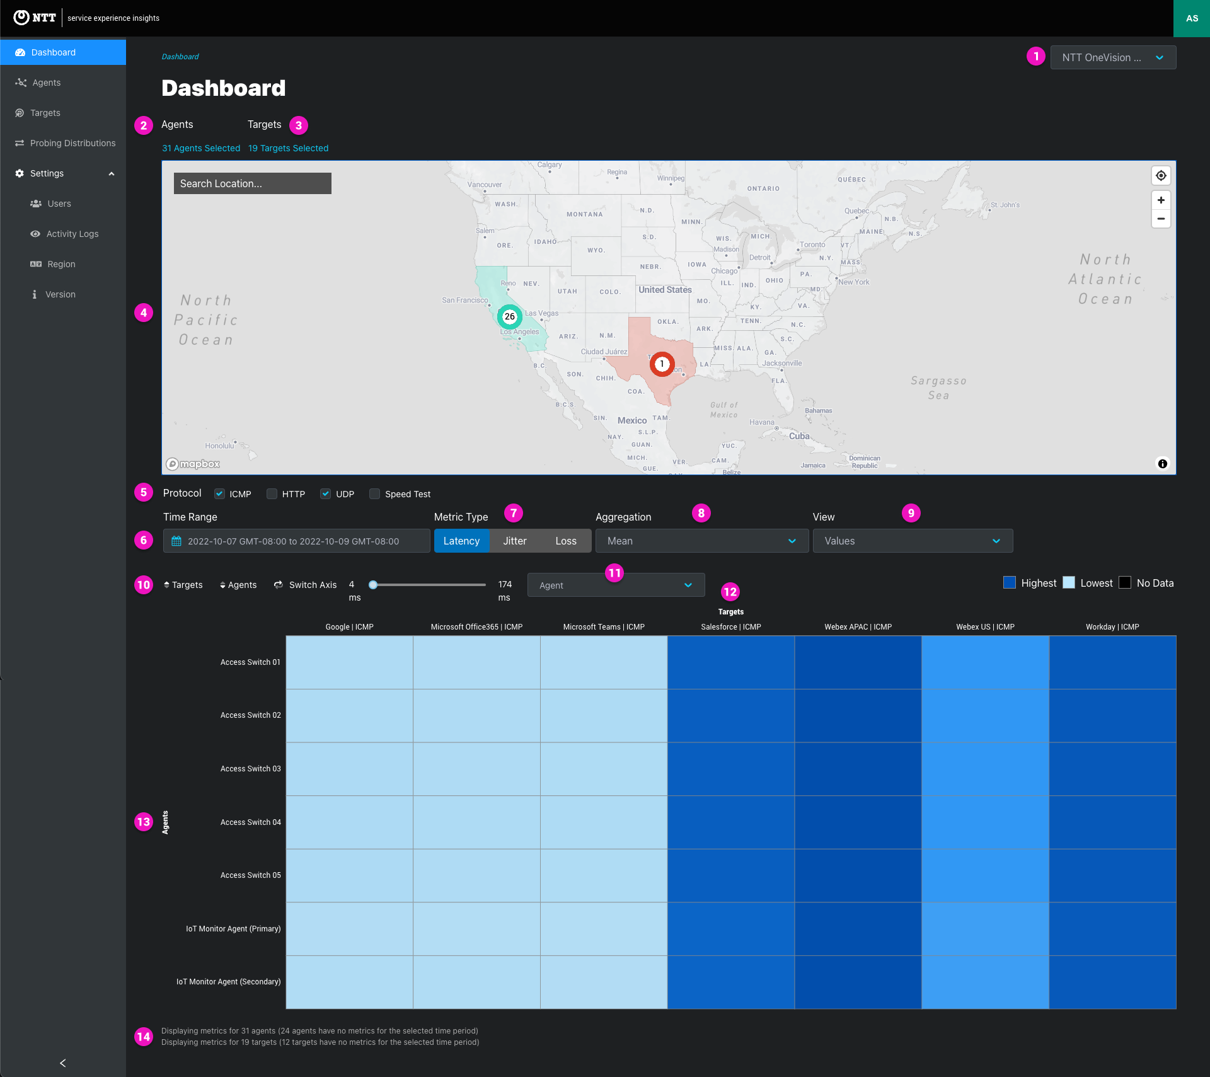Click the Switch Axis button label
The width and height of the screenshot is (1210, 1077).
pyautogui.click(x=313, y=585)
